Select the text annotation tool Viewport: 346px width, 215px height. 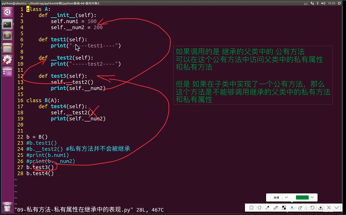coord(292,207)
